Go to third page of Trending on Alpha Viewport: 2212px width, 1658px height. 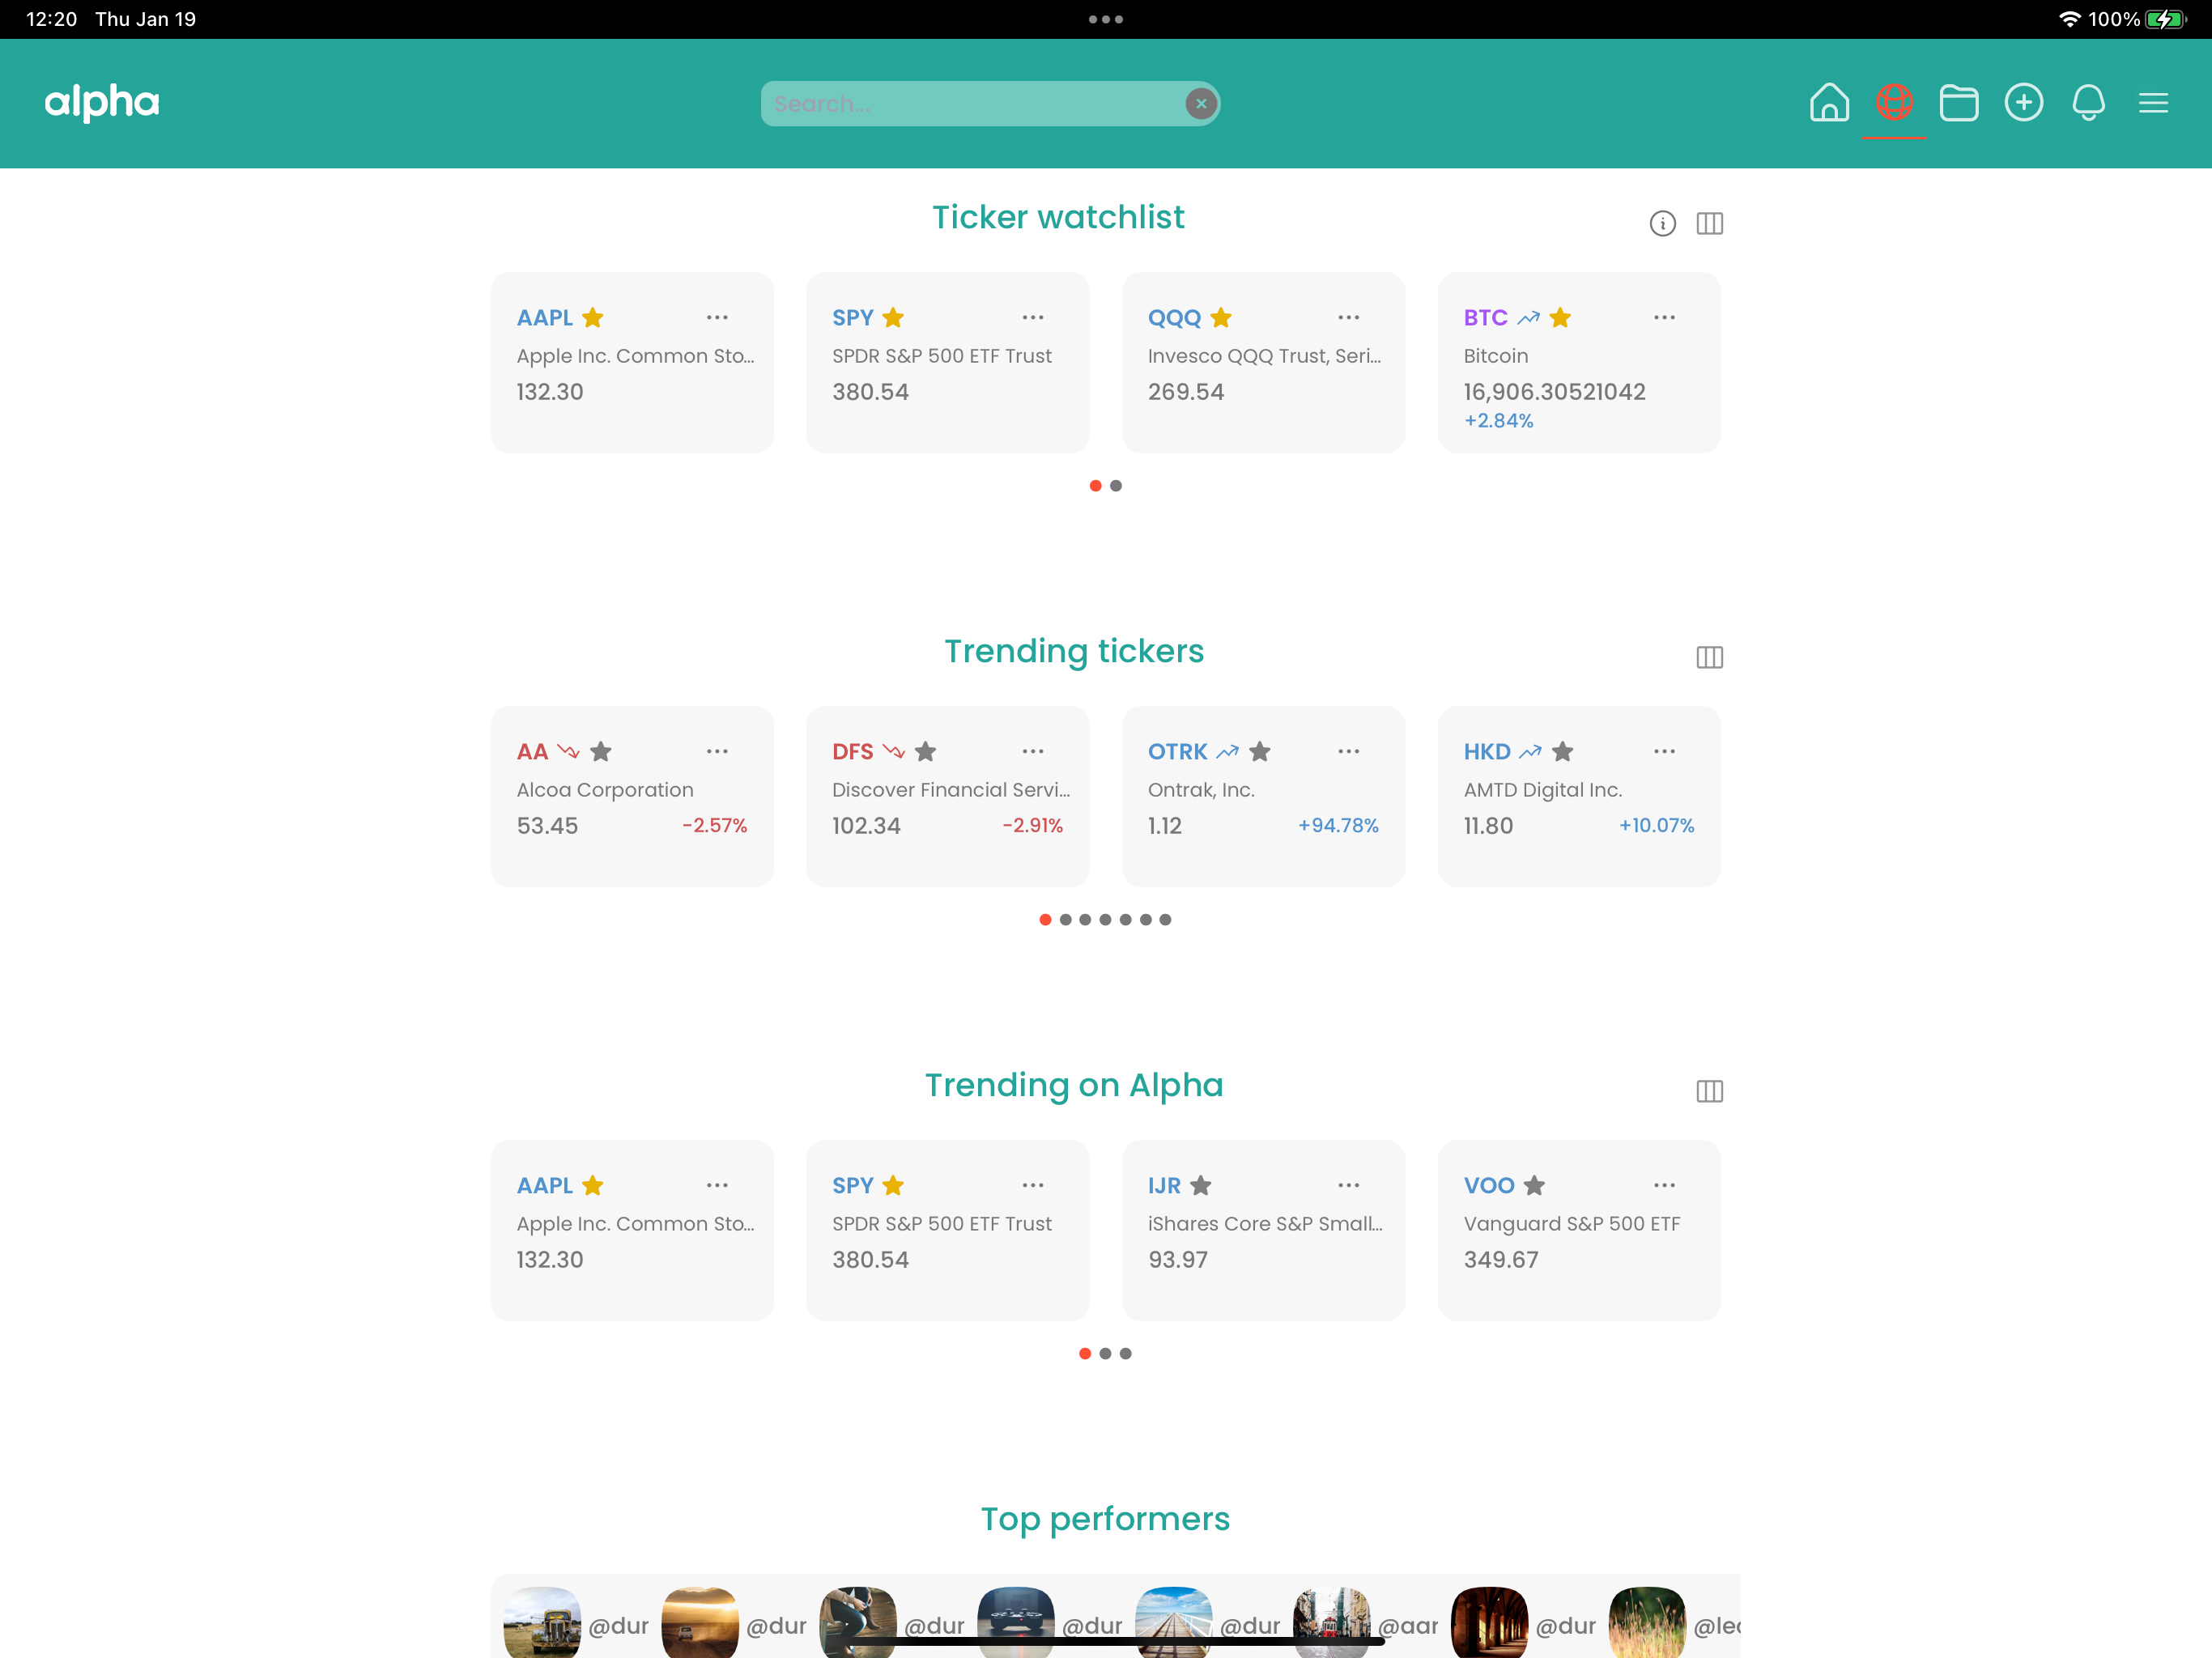(1126, 1354)
